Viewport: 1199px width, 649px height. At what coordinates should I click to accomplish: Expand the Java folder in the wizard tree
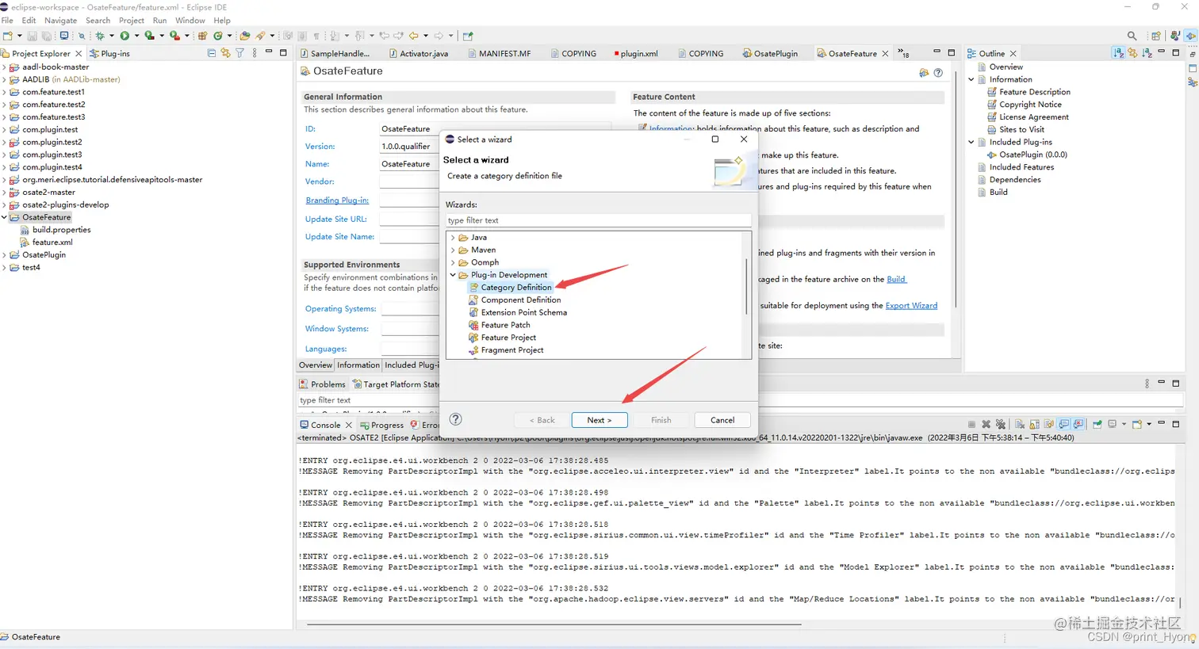tap(453, 238)
